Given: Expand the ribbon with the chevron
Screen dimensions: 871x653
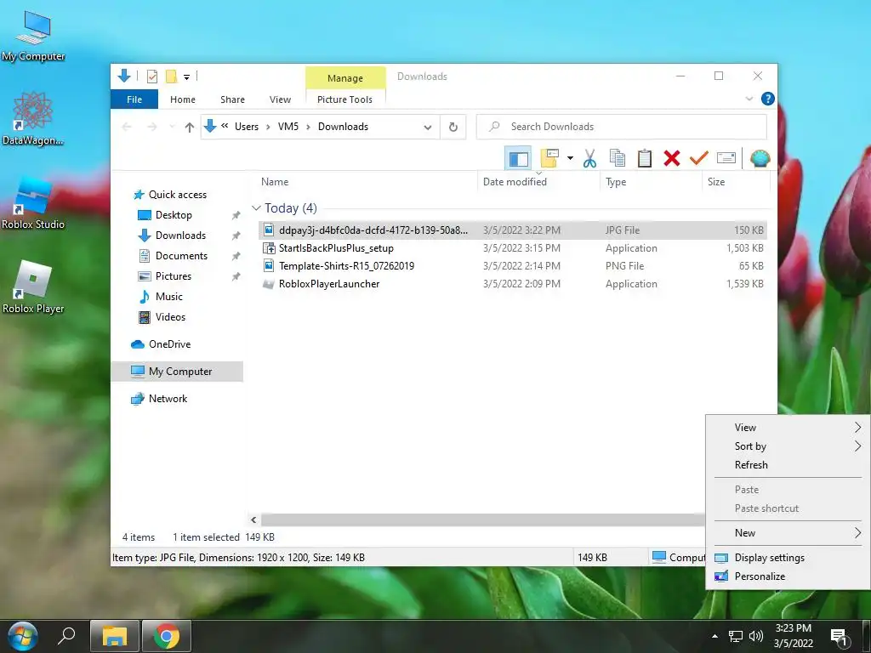Looking at the screenshot, I should (749, 99).
